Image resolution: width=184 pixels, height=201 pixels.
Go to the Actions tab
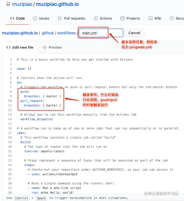(x=103, y=18)
